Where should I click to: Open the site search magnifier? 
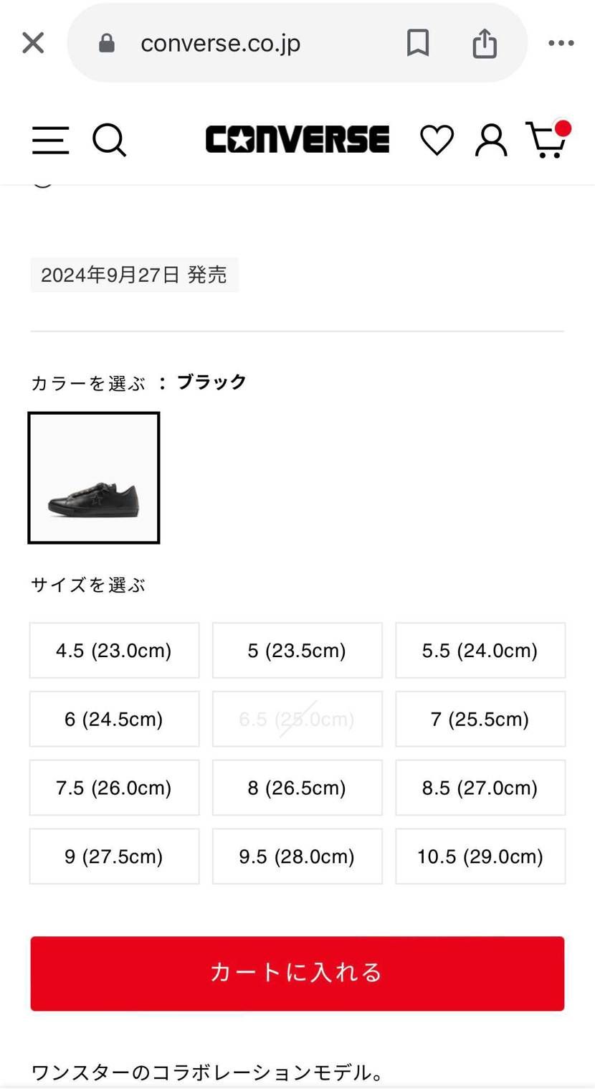tap(110, 140)
